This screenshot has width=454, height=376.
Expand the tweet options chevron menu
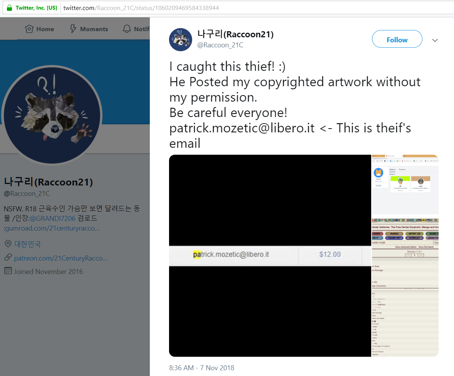point(435,40)
